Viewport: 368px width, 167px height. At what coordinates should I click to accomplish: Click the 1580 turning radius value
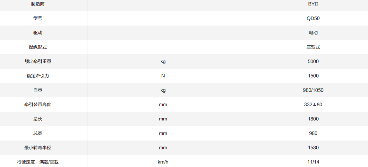313,148
